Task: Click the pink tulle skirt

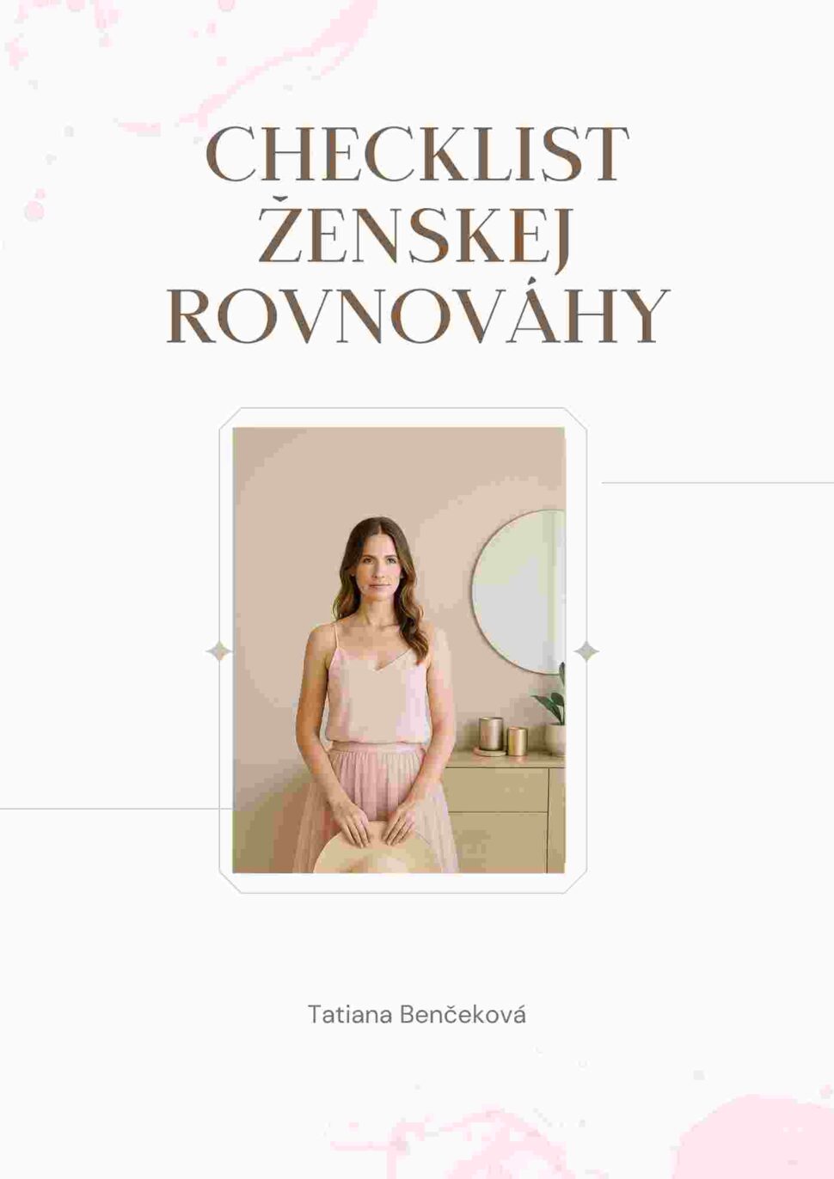Action: 376,803
